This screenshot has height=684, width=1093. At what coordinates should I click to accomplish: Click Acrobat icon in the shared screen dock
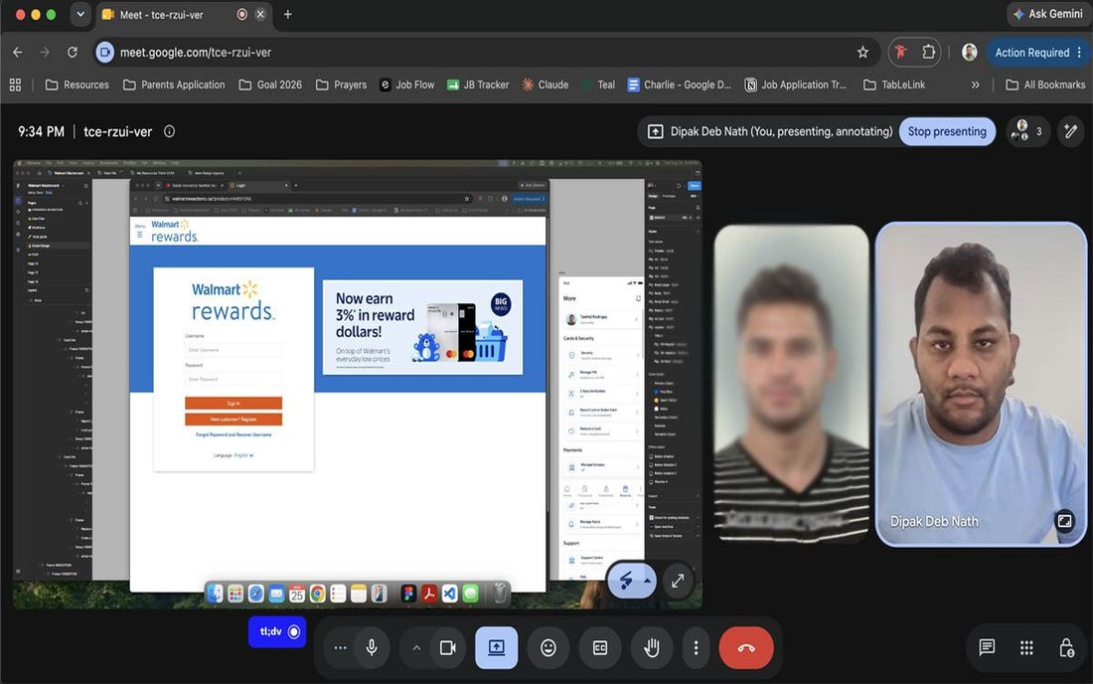pos(428,594)
